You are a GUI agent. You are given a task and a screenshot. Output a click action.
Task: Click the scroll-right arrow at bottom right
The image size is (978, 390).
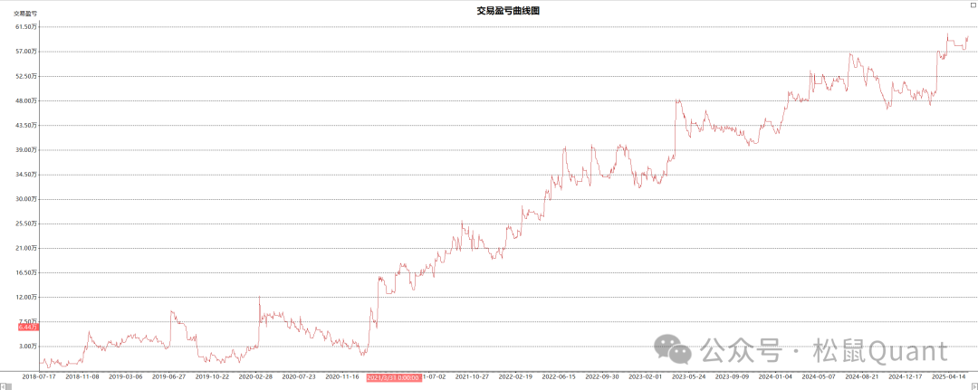(x=973, y=385)
